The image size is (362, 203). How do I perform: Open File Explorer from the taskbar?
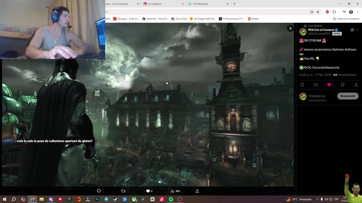pos(42,199)
